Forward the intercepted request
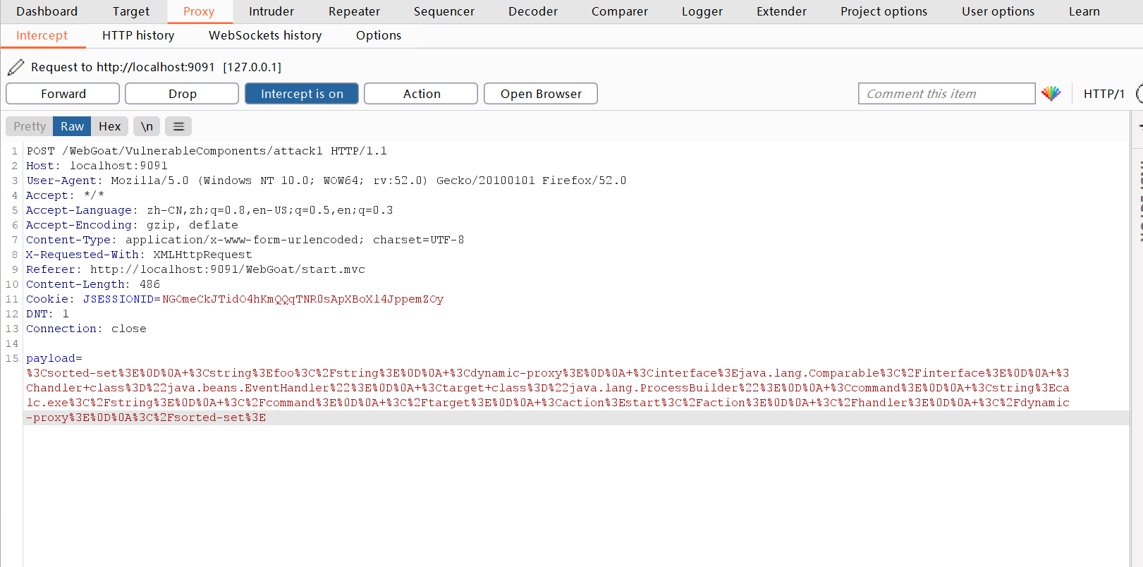Viewport: 1143px width, 567px height. coord(63,94)
